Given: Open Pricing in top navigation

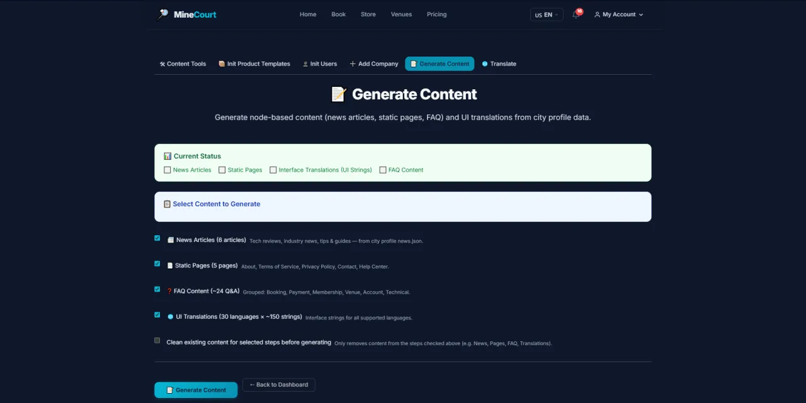Looking at the screenshot, I should click(x=436, y=14).
